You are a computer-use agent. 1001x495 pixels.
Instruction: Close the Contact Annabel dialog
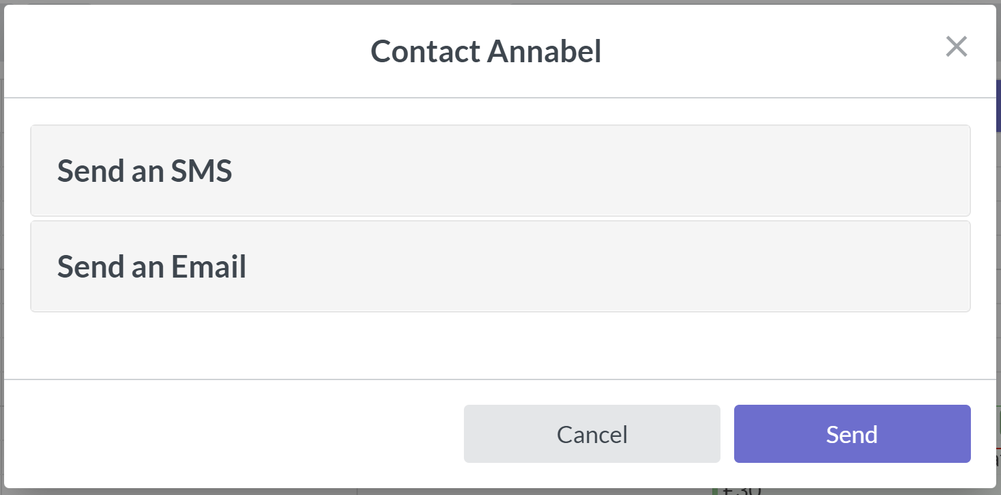pyautogui.click(x=956, y=46)
